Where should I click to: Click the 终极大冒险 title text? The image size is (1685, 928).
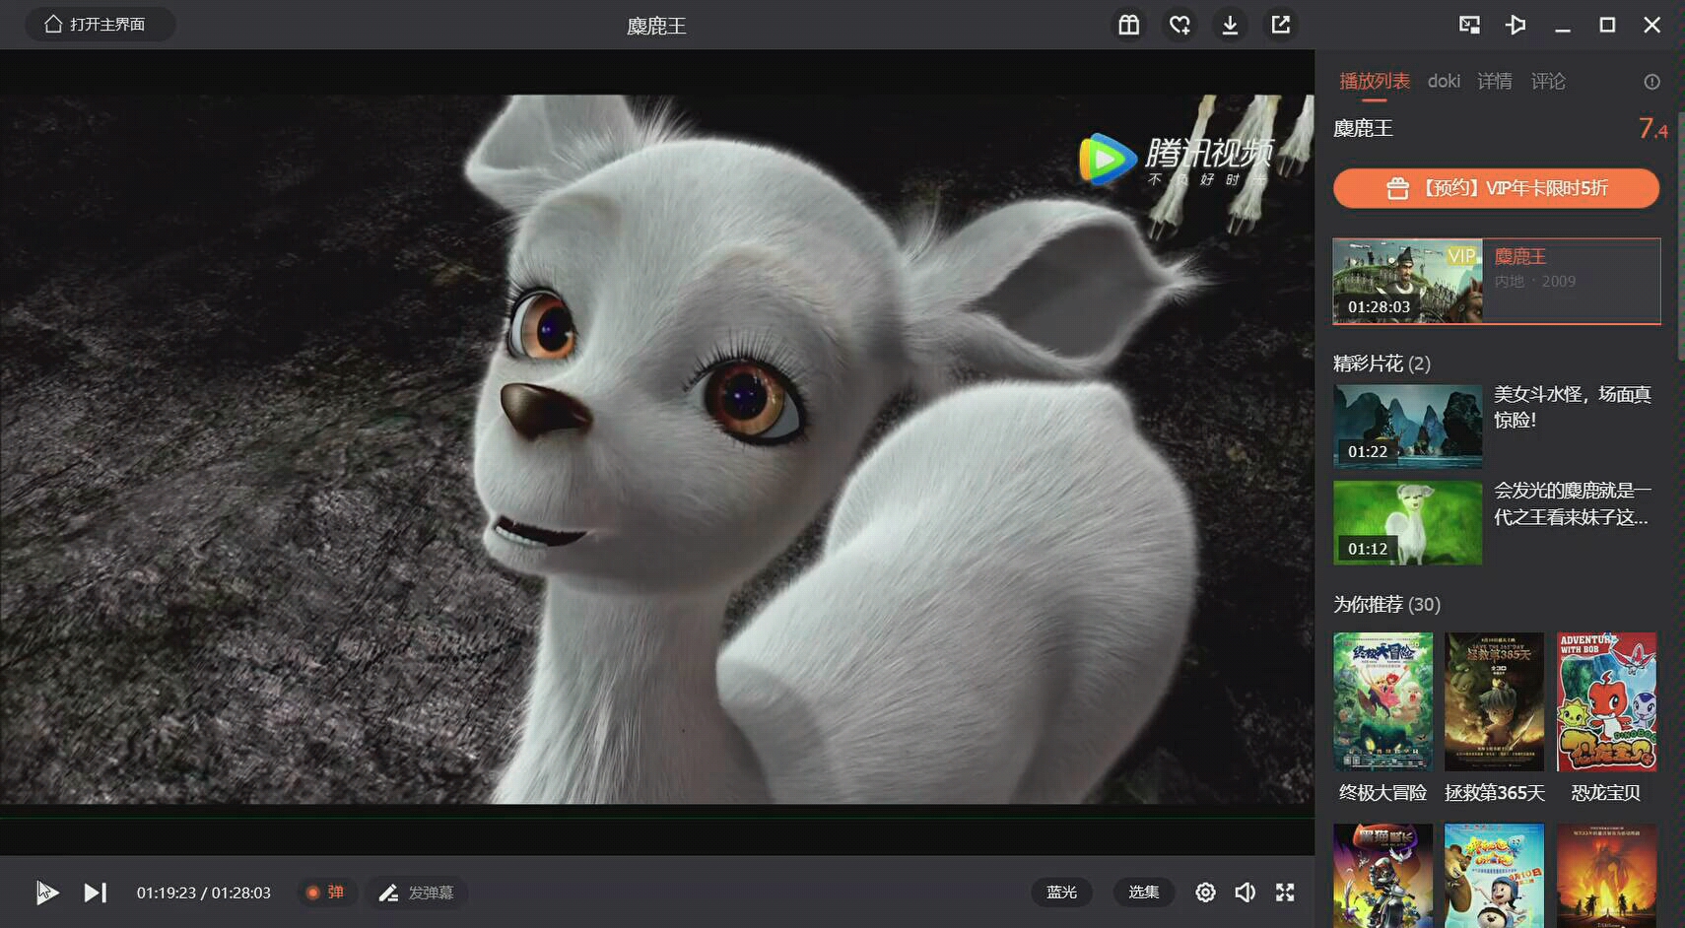[x=1382, y=793]
